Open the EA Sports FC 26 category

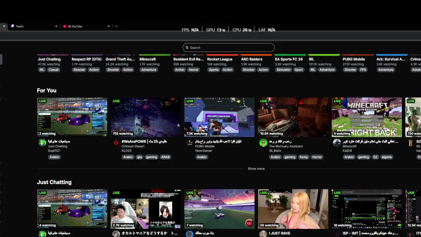[289, 59]
